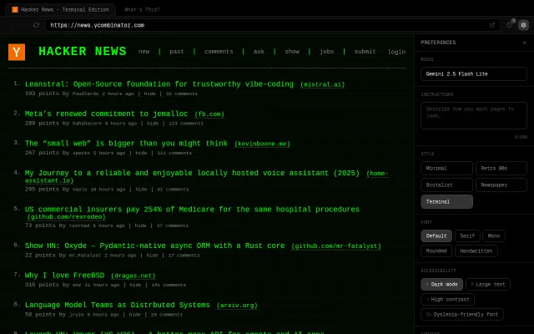
Task: Click the (fb.com) domain link
Action: (209, 114)
